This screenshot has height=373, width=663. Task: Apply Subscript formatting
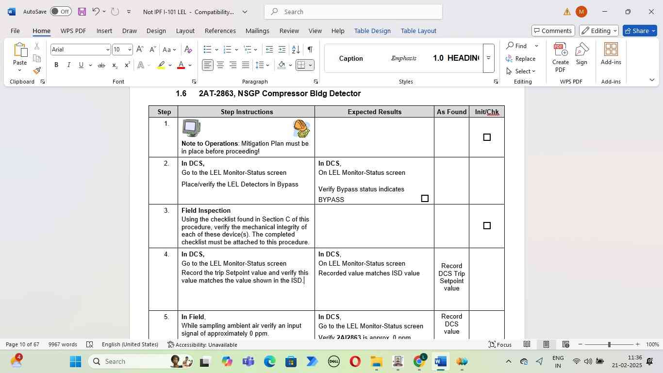point(115,65)
